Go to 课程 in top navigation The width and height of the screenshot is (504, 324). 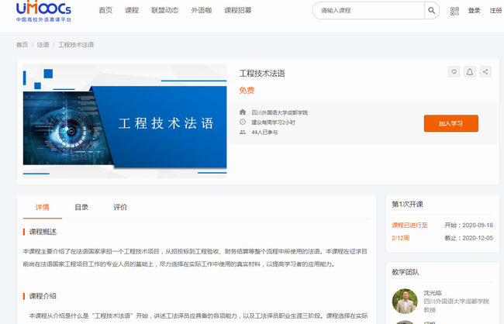pos(132,11)
